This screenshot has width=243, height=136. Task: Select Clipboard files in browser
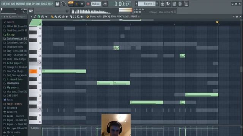click(x=15, y=47)
